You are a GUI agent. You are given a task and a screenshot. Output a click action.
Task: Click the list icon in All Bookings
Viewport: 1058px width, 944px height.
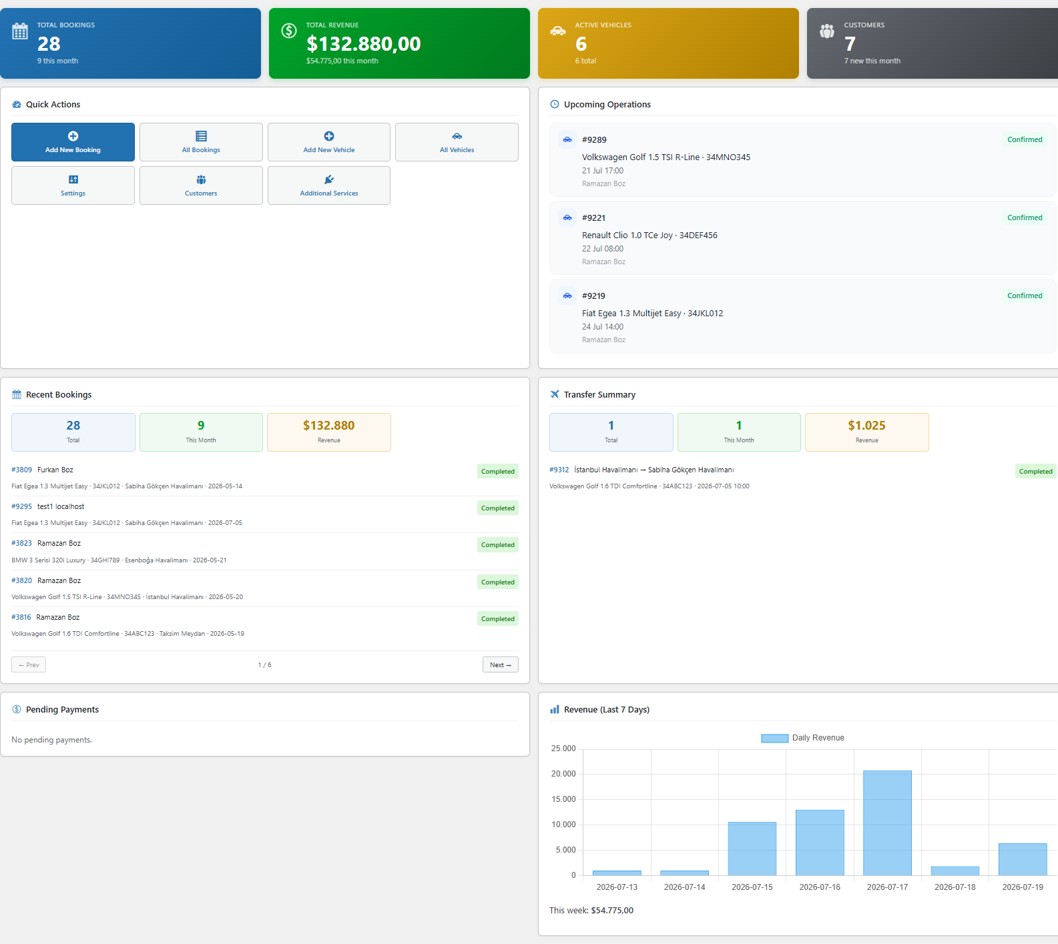tap(201, 136)
